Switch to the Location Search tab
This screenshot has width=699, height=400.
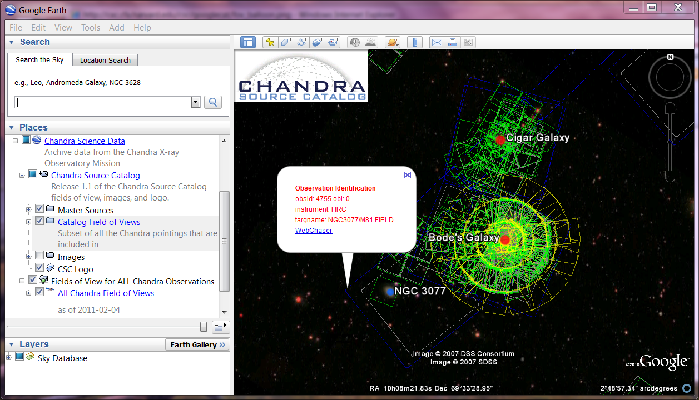pos(105,60)
